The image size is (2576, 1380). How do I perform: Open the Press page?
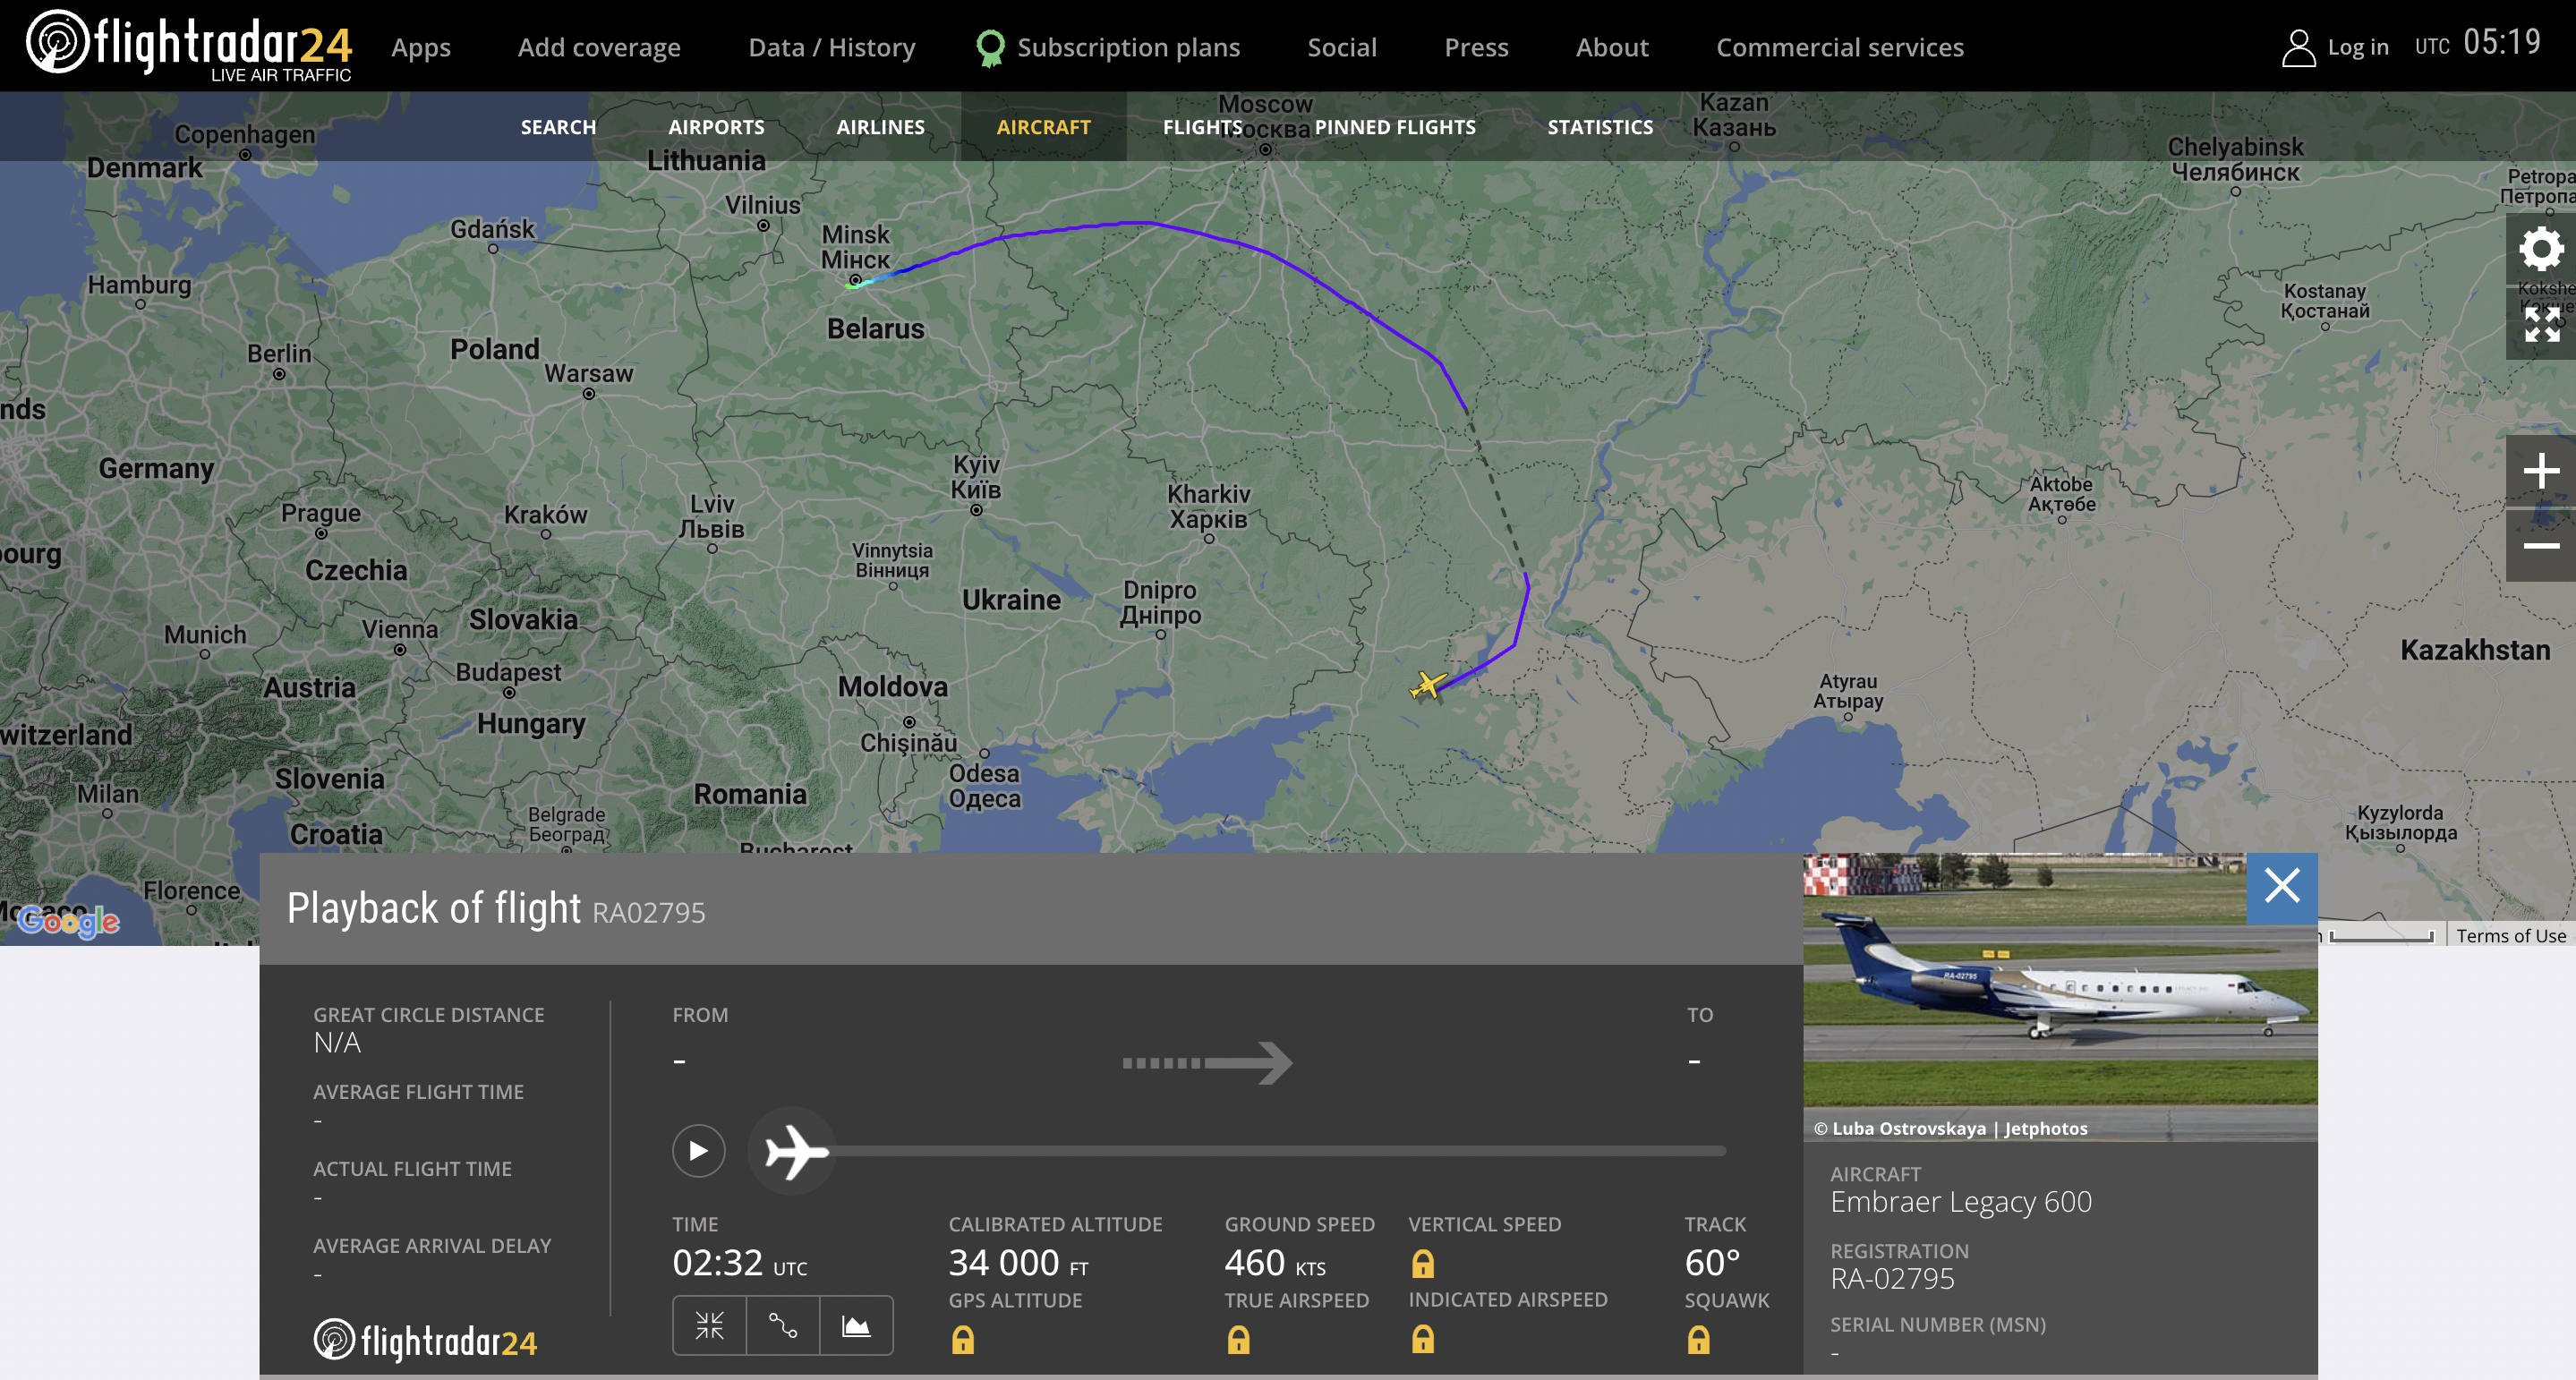(1476, 47)
